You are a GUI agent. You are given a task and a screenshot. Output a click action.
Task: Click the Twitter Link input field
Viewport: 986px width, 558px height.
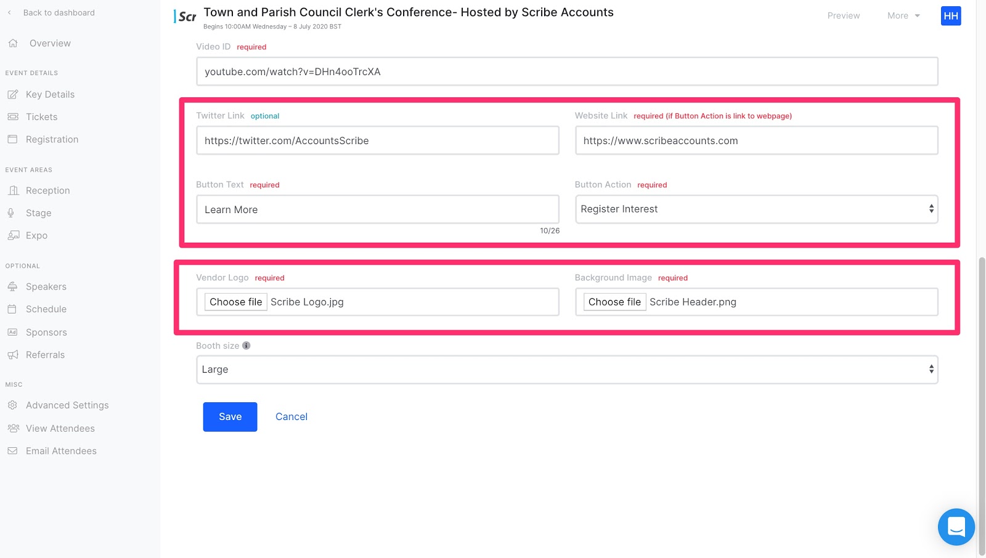click(x=378, y=140)
